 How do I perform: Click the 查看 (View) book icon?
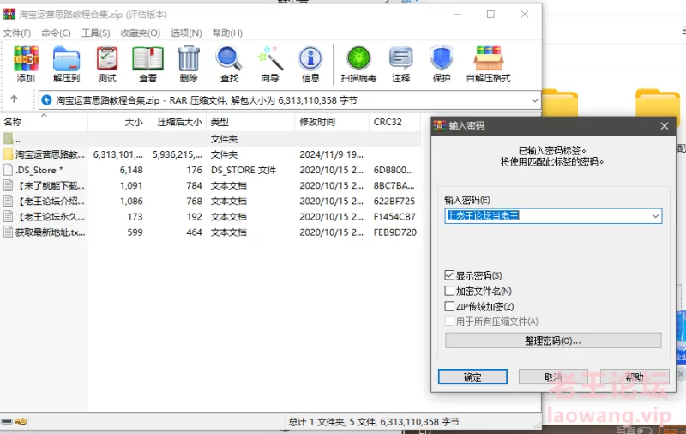[147, 59]
